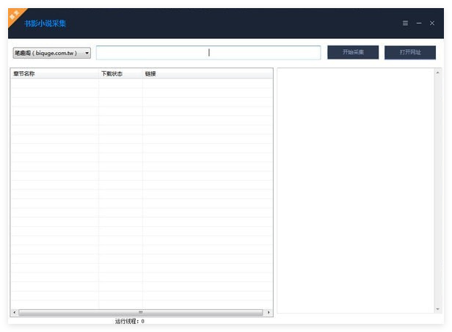Click the 链接 column header
The width and height of the screenshot is (452, 332).
tap(207, 73)
